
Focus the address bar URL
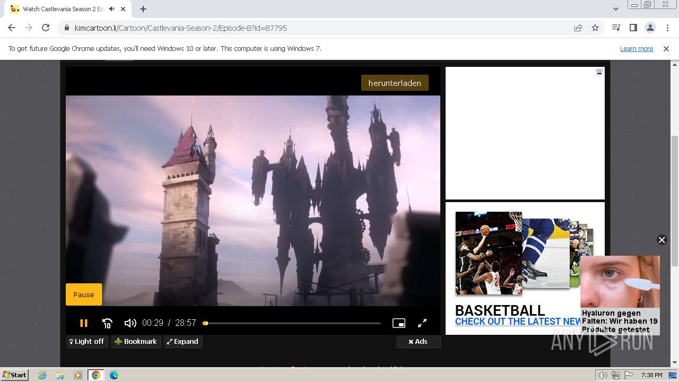318,28
